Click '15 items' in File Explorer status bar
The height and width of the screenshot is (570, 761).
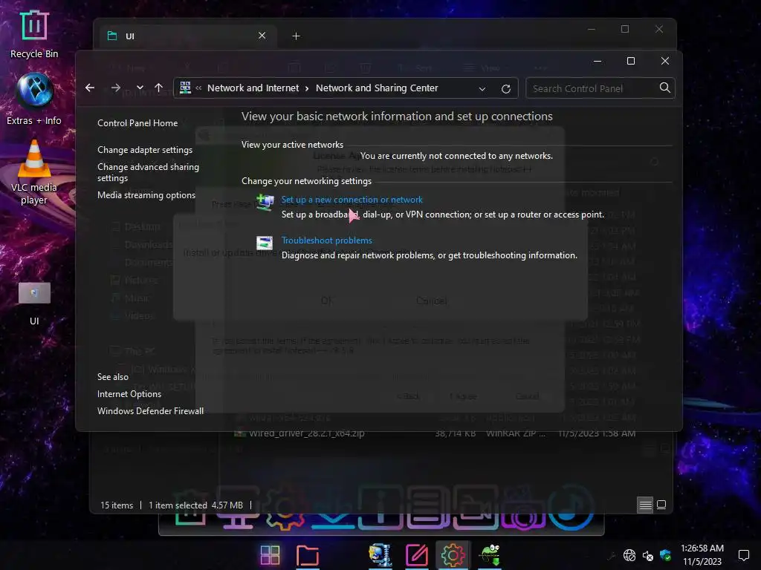[117, 505]
